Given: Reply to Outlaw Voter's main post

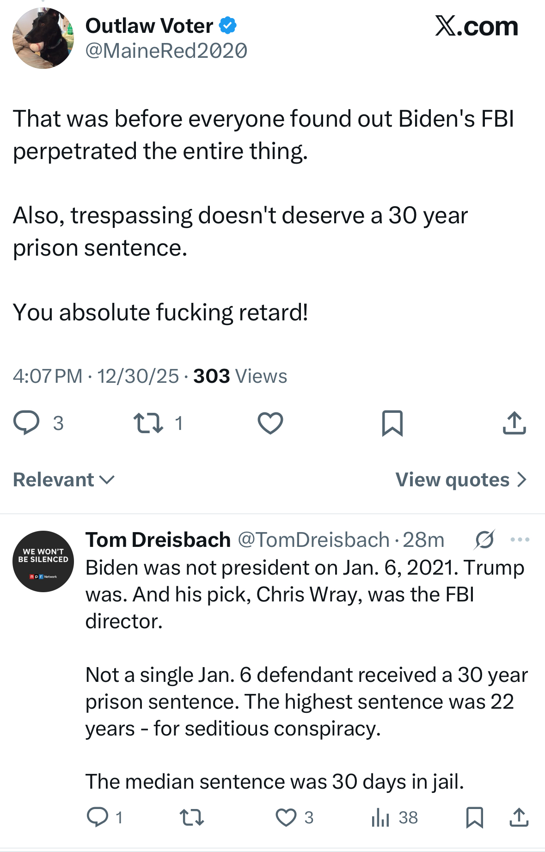Looking at the screenshot, I should point(27,423).
